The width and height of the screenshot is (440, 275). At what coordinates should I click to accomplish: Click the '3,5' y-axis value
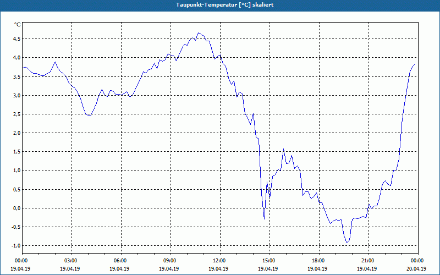[x=18, y=76]
